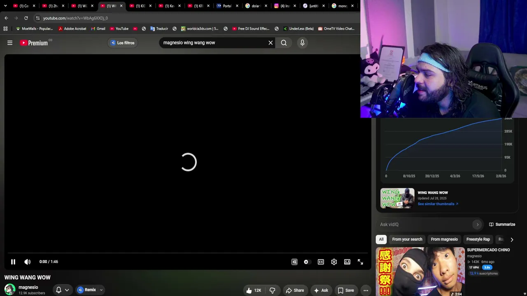Screen dimensions: 527x296
Task: Click the Summarize button
Action: tap(502, 224)
